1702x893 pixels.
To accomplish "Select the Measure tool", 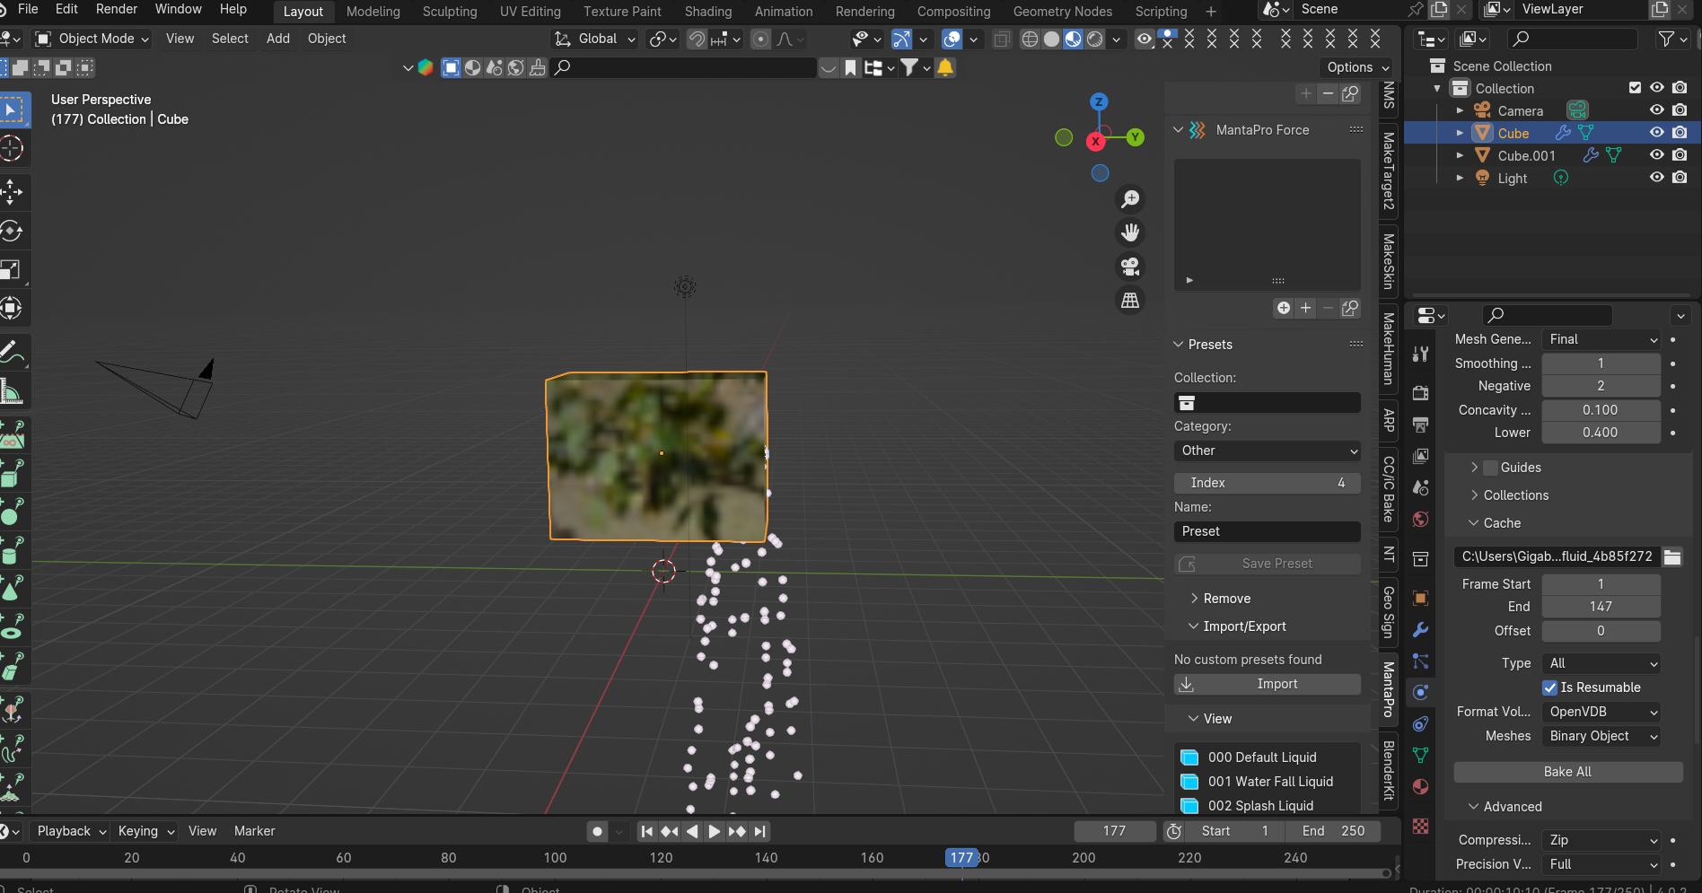I will point(12,391).
